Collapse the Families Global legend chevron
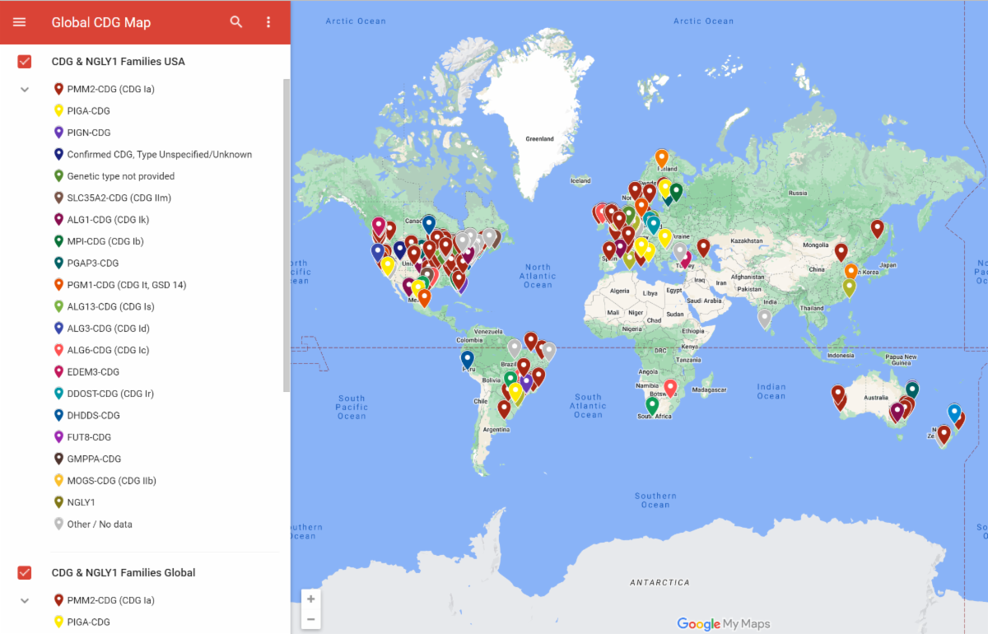 pos(25,600)
